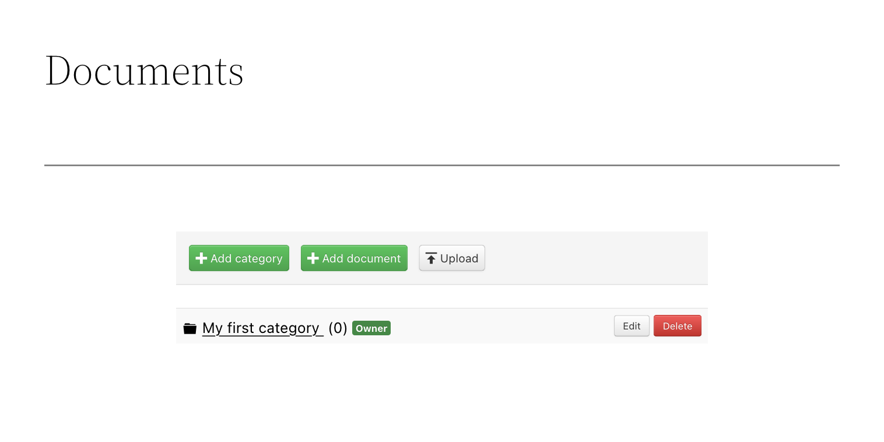This screenshot has height=442, width=884.
Task: Create a new category with Add category
Action: (x=239, y=258)
